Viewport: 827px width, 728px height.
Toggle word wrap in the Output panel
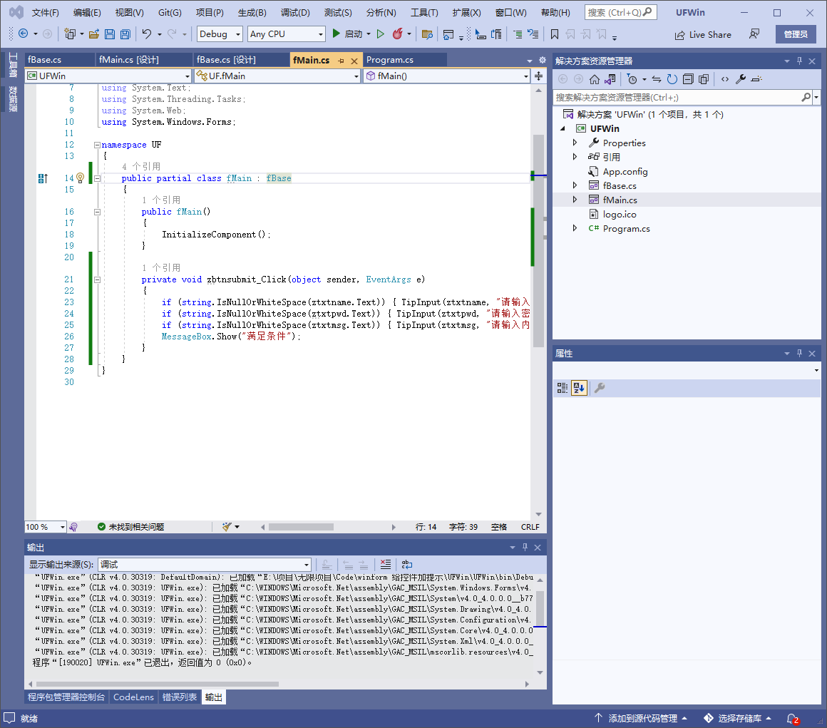(x=406, y=565)
